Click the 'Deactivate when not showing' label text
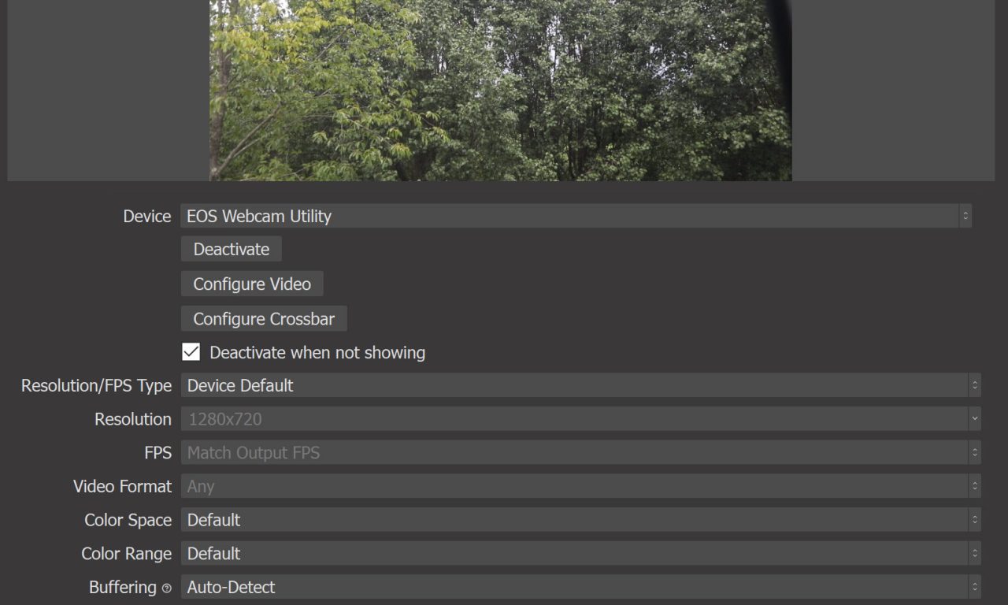The height and width of the screenshot is (605, 1008). [x=317, y=353]
